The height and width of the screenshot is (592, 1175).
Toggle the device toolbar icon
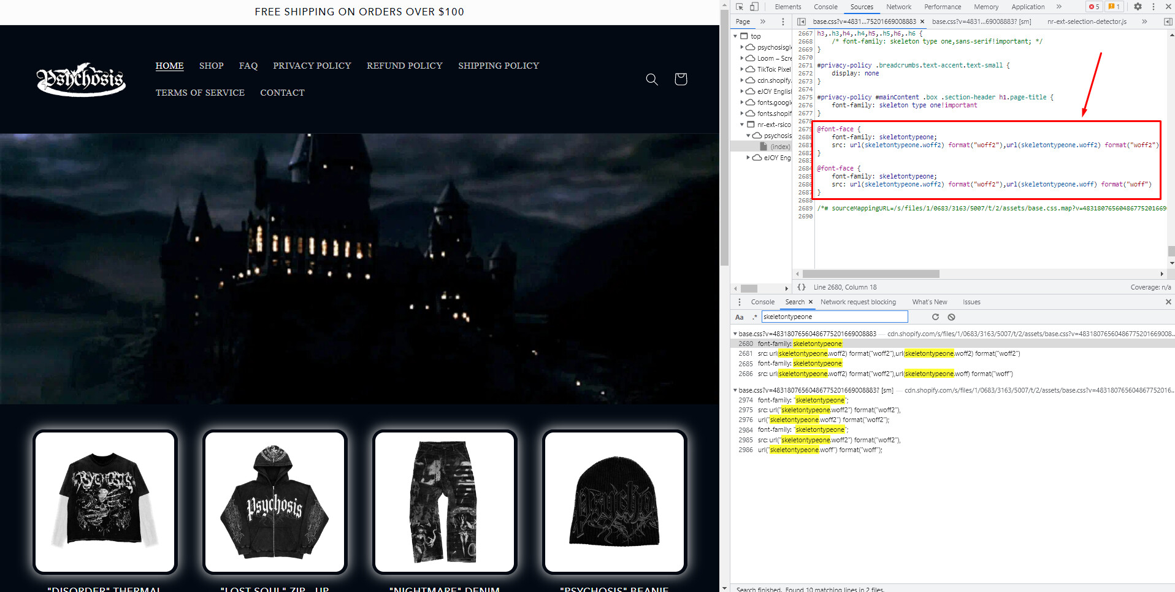tap(754, 7)
